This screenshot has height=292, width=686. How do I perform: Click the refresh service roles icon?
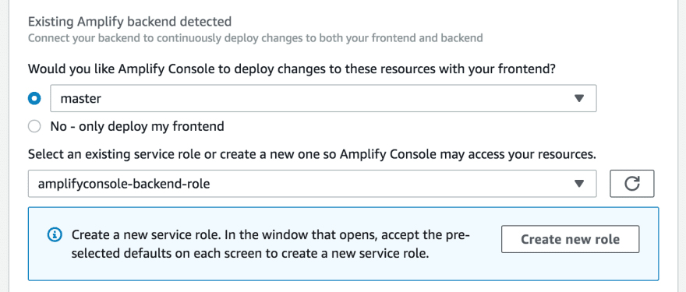coord(631,184)
